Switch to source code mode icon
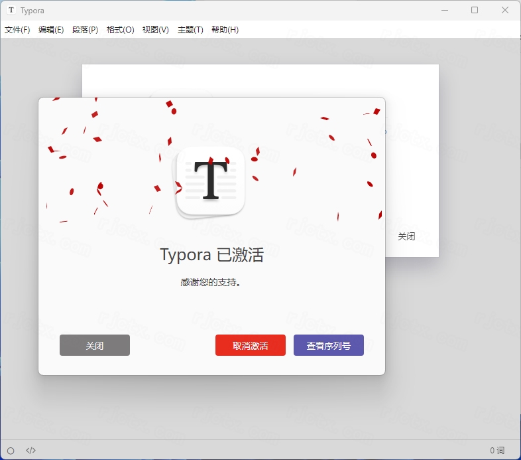 pos(30,450)
